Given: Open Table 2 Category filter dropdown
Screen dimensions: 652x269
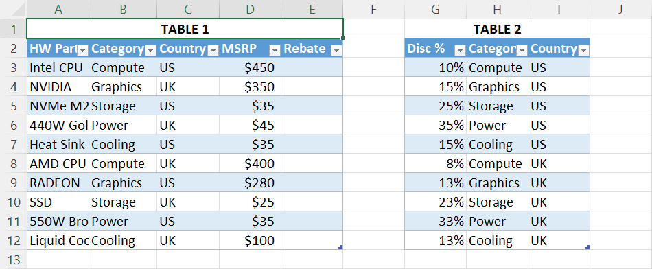Looking at the screenshot, I should coord(522,51).
